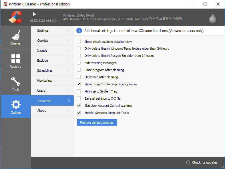Uncheck Skip User Account Control warning
Screen dimensions: 225x169
[79, 106]
